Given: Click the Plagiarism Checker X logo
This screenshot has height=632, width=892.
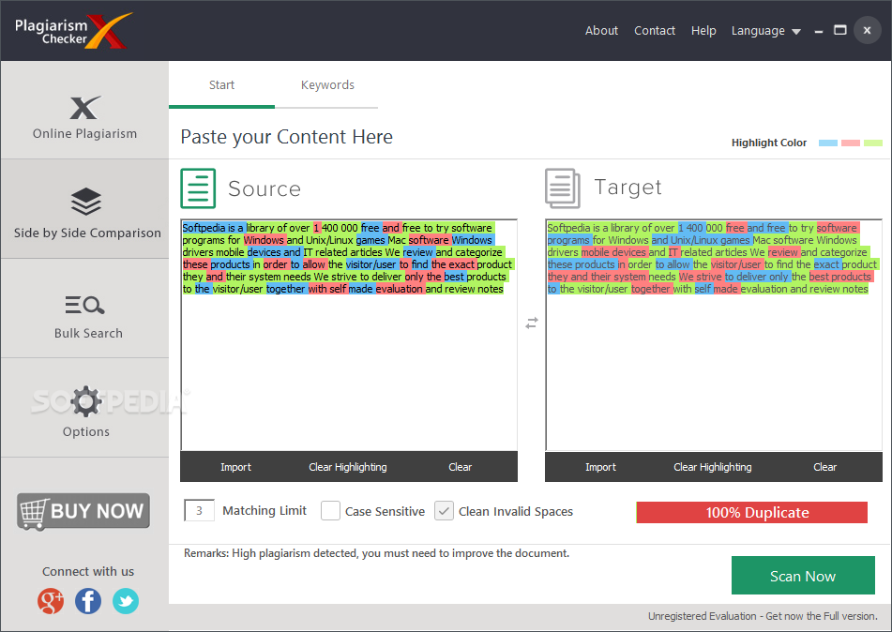Looking at the screenshot, I should 73,31.
